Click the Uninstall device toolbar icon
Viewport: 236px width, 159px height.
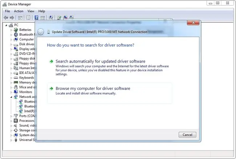65,17
